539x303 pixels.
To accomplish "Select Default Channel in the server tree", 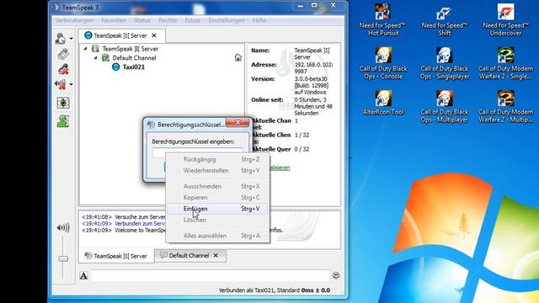I will (134, 58).
